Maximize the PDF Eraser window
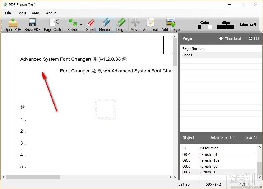 242,4
